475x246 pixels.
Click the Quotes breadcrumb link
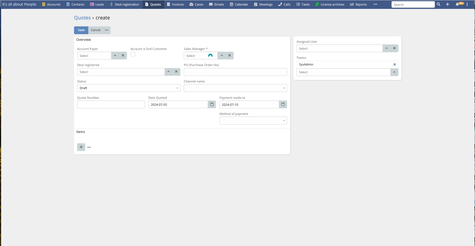(82, 18)
